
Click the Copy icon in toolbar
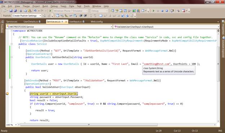coord(25,11)
